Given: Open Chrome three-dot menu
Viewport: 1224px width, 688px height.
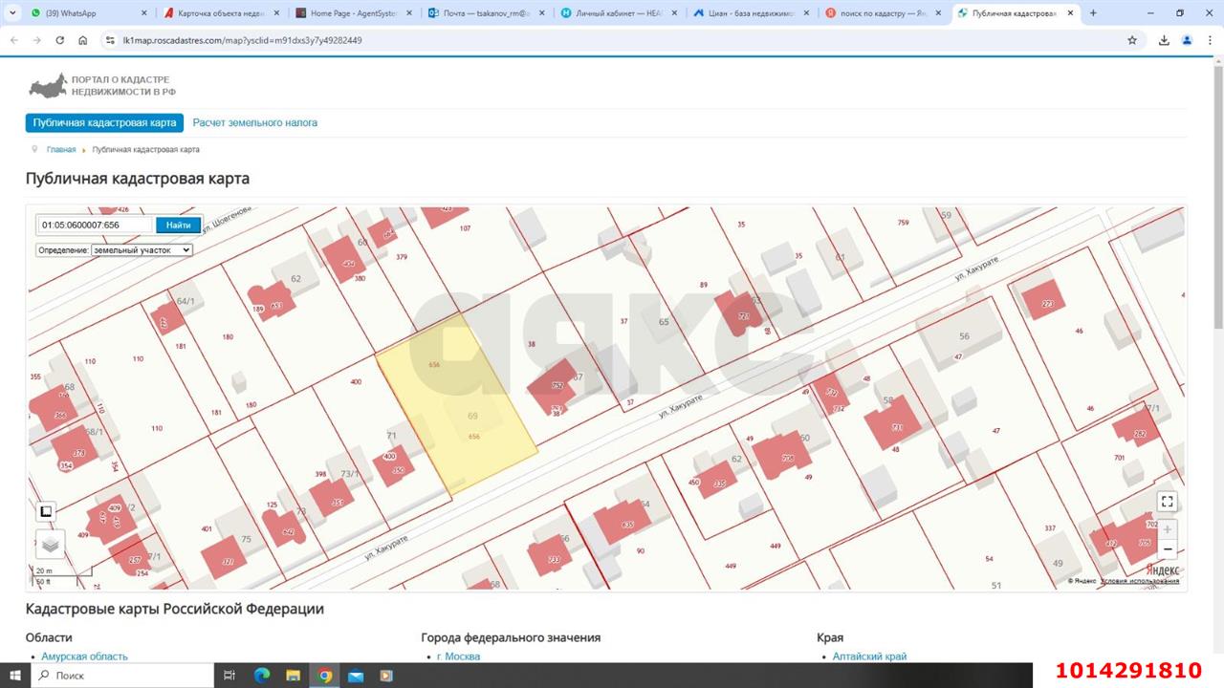Looking at the screenshot, I should point(1210,40).
